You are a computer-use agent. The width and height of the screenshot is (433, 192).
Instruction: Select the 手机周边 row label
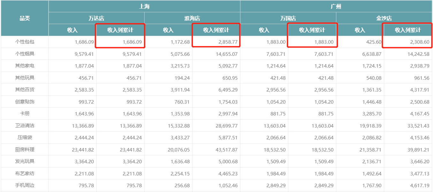coord(25,185)
